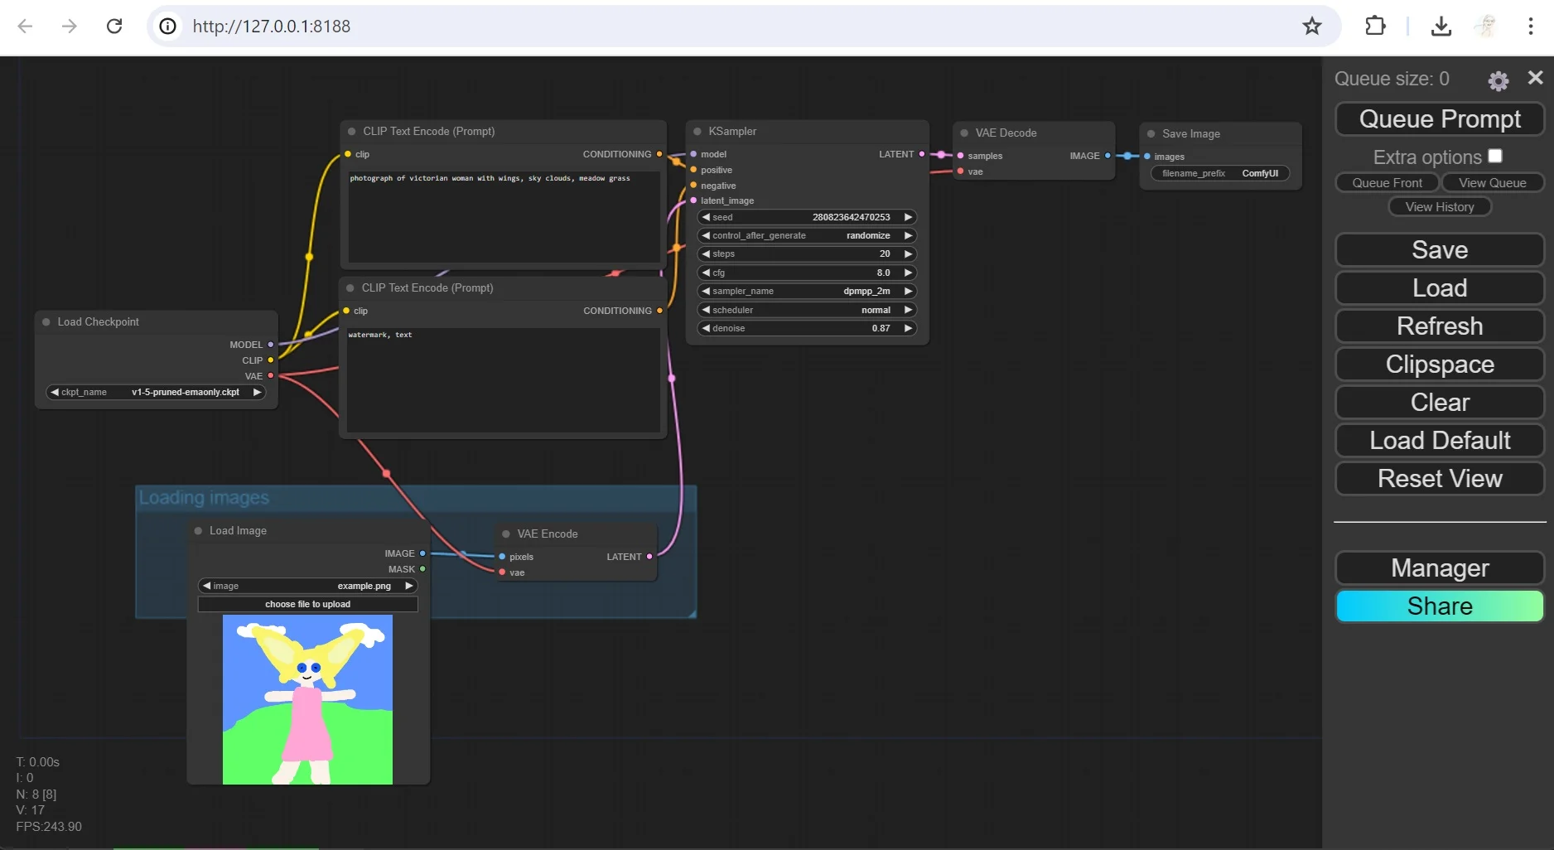Collapse the KSampler node via its dot
This screenshot has height=850, width=1554.
(697, 132)
